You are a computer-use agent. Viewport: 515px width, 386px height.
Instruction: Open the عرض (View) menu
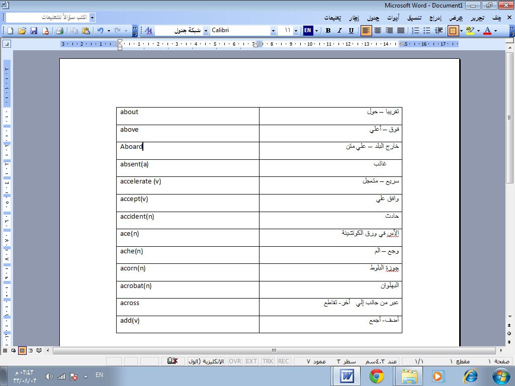point(456,18)
